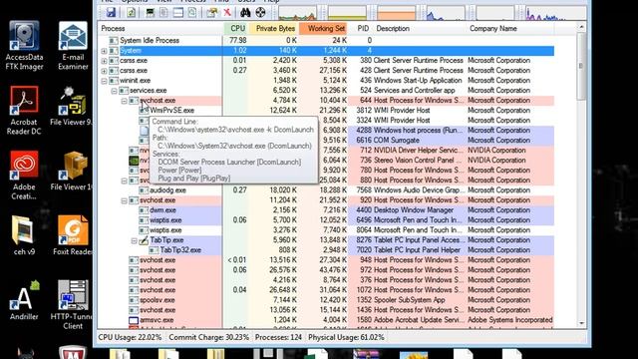Sort by the Company Name column header
Viewport: 638px width, 359px height.
pos(510,29)
